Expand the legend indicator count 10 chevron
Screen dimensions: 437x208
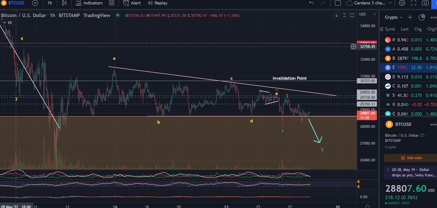point(7,23)
